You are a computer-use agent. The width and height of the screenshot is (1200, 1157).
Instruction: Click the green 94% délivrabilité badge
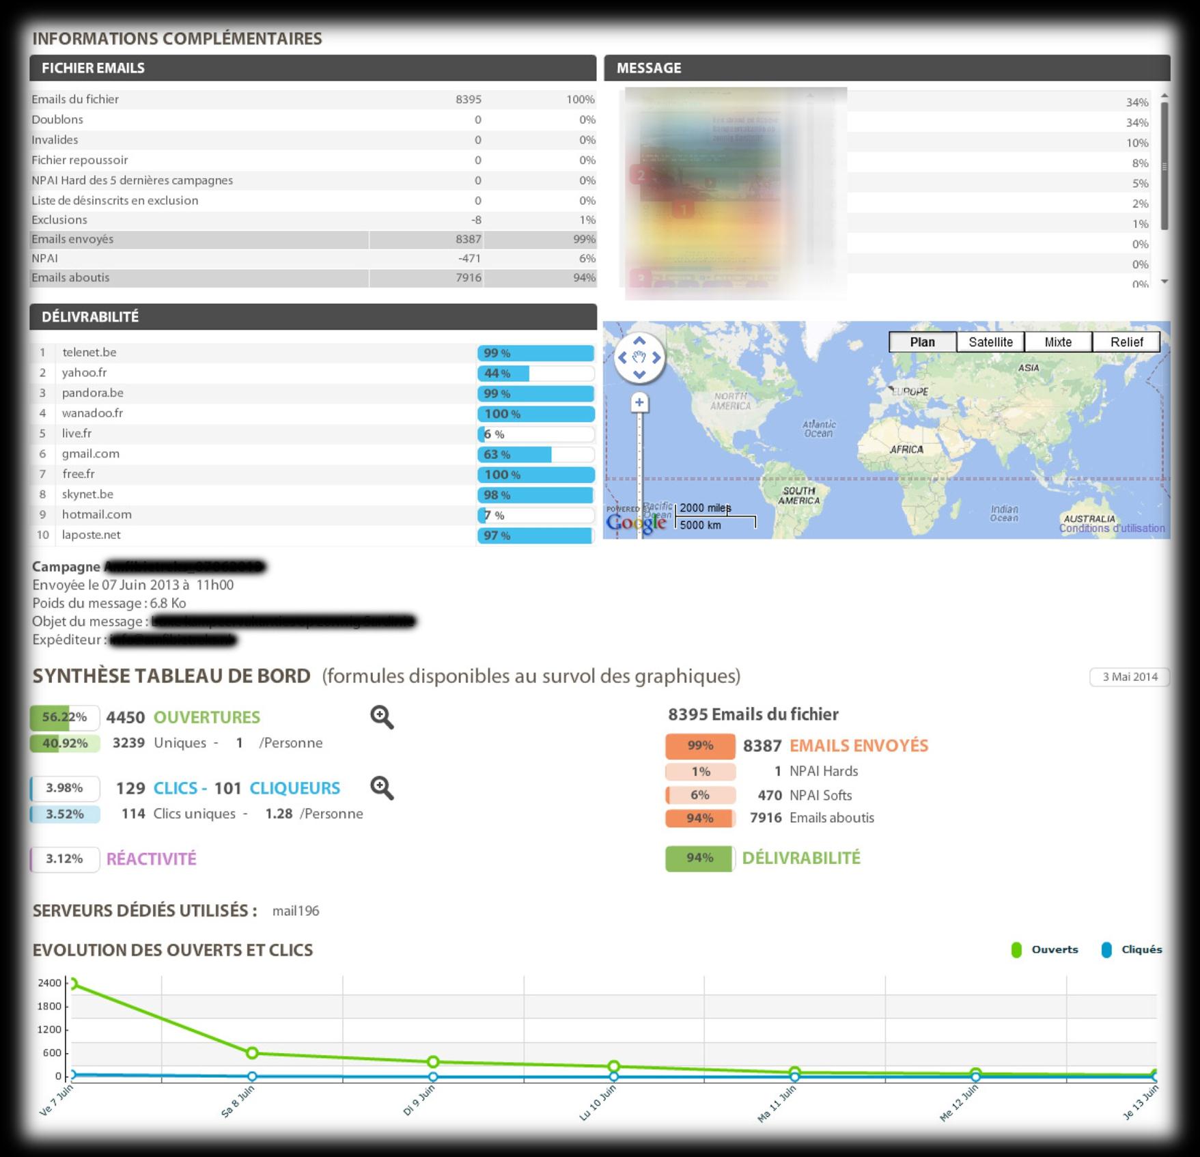coord(701,858)
